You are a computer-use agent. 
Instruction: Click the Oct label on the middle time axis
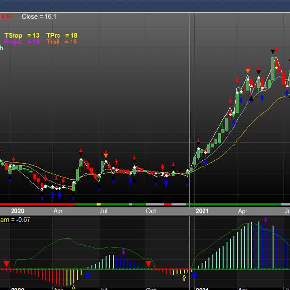click(x=151, y=211)
